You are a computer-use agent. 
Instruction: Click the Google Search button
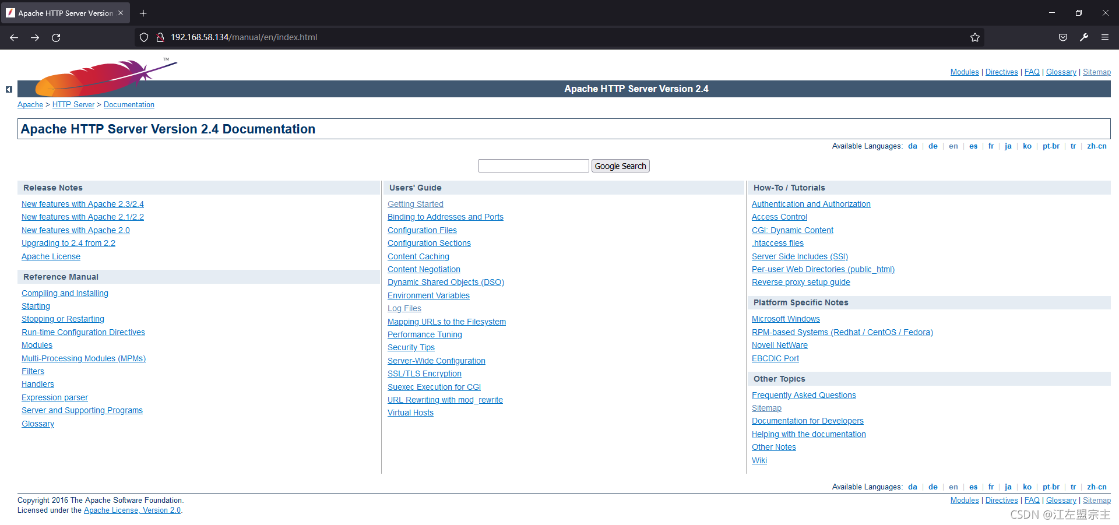coord(620,166)
